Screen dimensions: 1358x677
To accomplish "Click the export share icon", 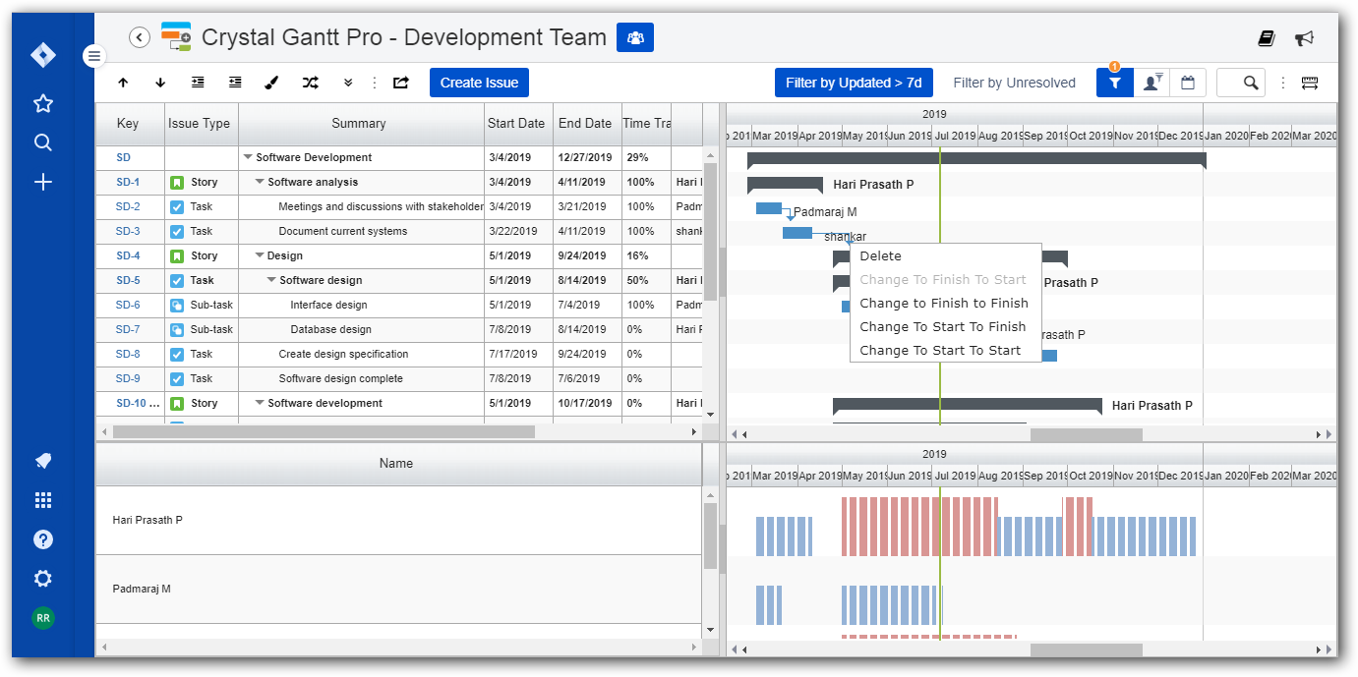I will pyautogui.click(x=401, y=84).
